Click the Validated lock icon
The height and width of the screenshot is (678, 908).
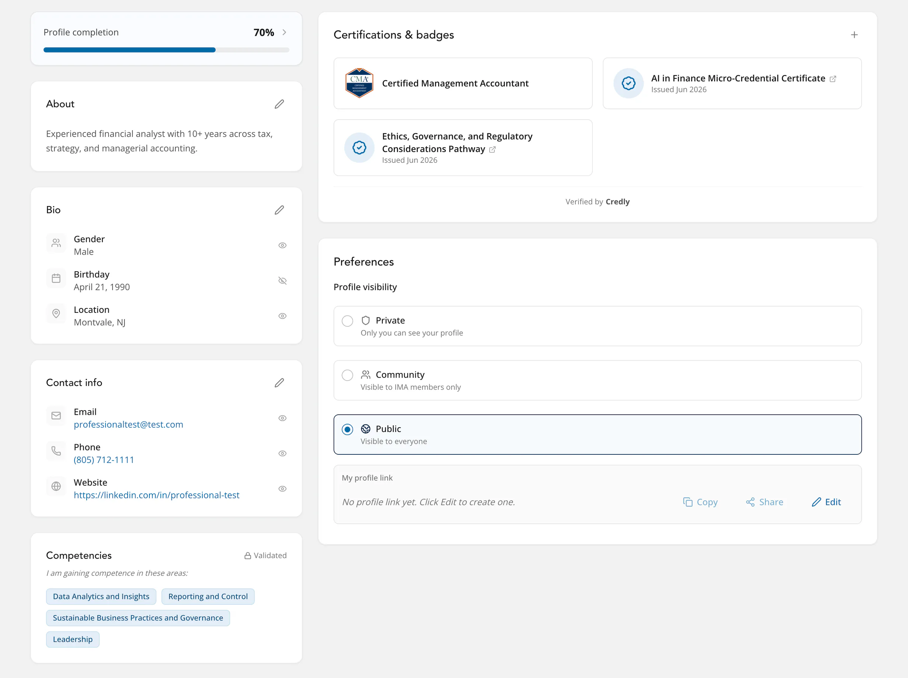click(247, 556)
